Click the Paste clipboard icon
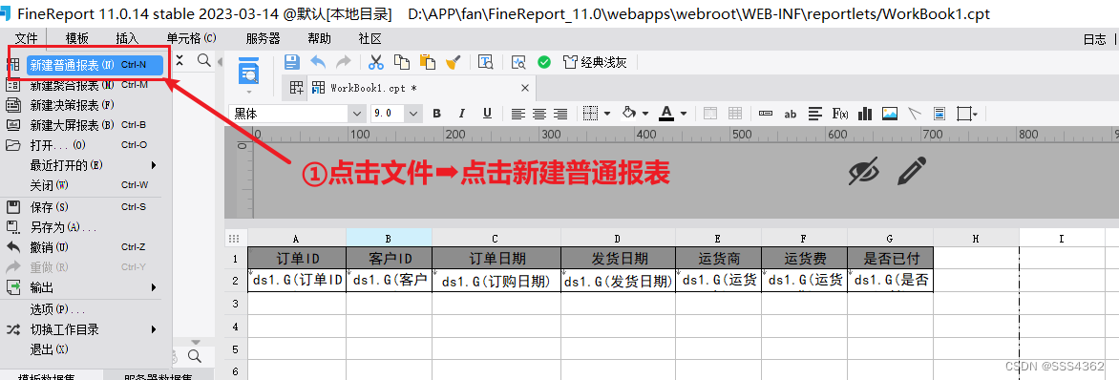 tap(428, 62)
